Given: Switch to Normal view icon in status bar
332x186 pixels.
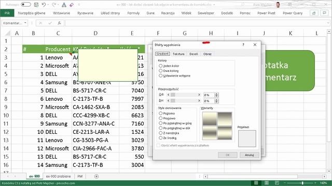Looking at the screenshot, I should coord(256,183).
